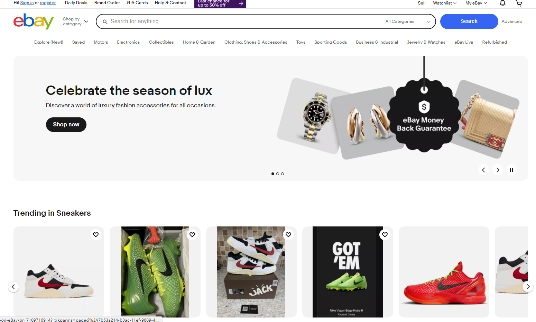Expand the My eBay menu
The height and width of the screenshot is (322, 536).
coord(476,3)
